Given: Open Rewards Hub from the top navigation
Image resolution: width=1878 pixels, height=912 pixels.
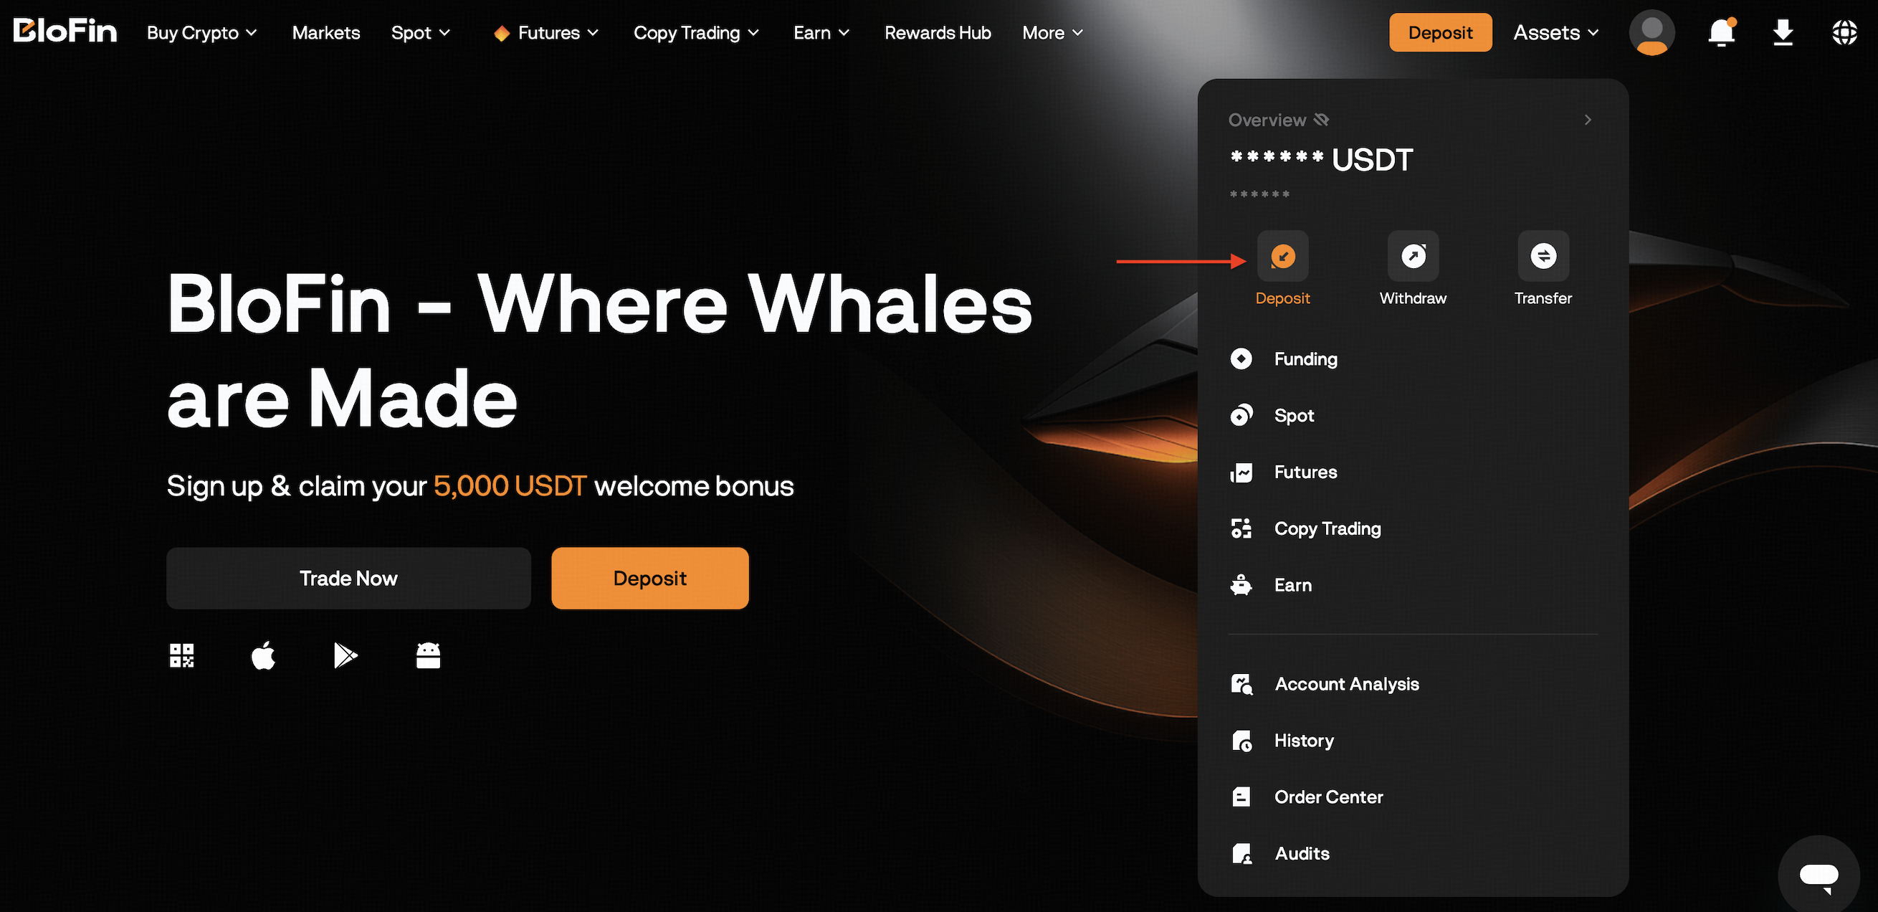Looking at the screenshot, I should pos(938,33).
